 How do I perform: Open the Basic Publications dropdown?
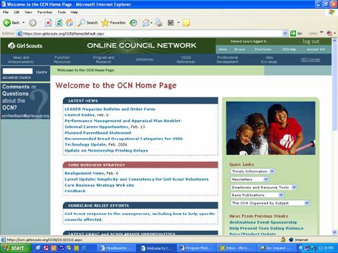257,195
